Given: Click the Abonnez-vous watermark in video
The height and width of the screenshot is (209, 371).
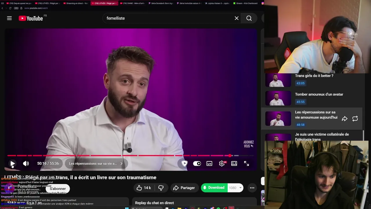Looking at the screenshot, I should click(x=249, y=144).
